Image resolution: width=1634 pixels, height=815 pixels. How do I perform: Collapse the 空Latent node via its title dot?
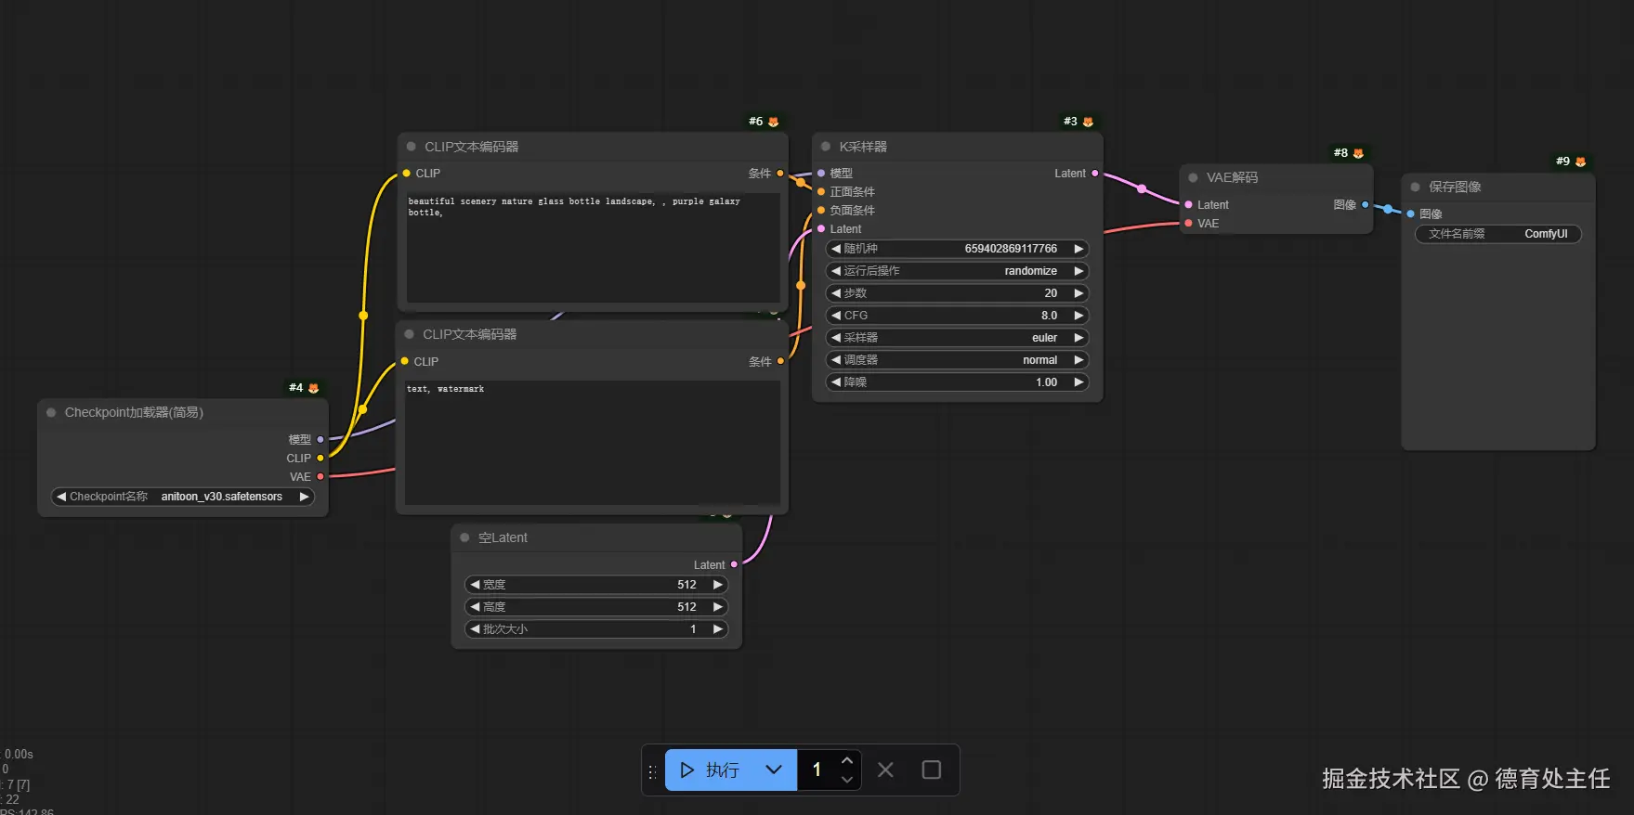[464, 537]
